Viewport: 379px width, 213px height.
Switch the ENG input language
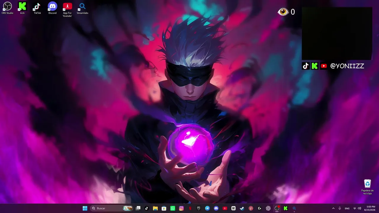point(347,208)
